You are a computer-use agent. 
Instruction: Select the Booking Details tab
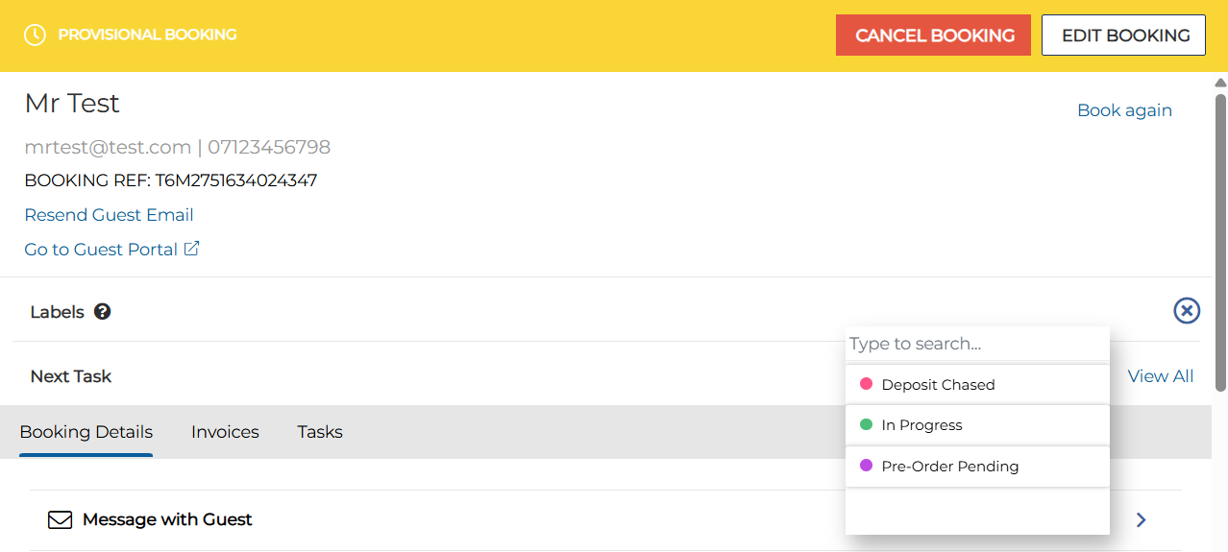coord(86,432)
